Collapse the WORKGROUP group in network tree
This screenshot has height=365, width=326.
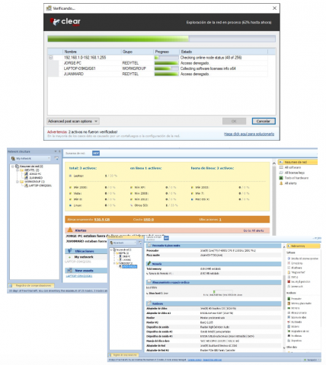pyautogui.click(x=18, y=182)
